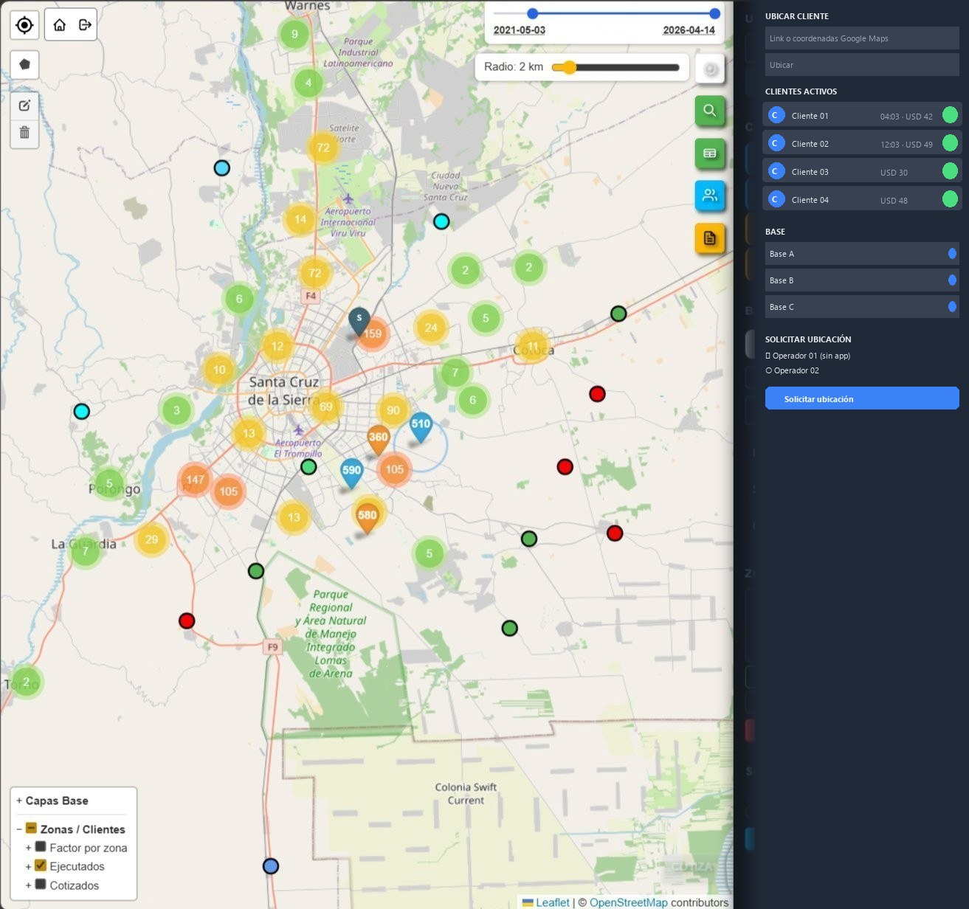The height and width of the screenshot is (909, 969).
Task: Expand the Capas Base section
Action: (x=19, y=801)
